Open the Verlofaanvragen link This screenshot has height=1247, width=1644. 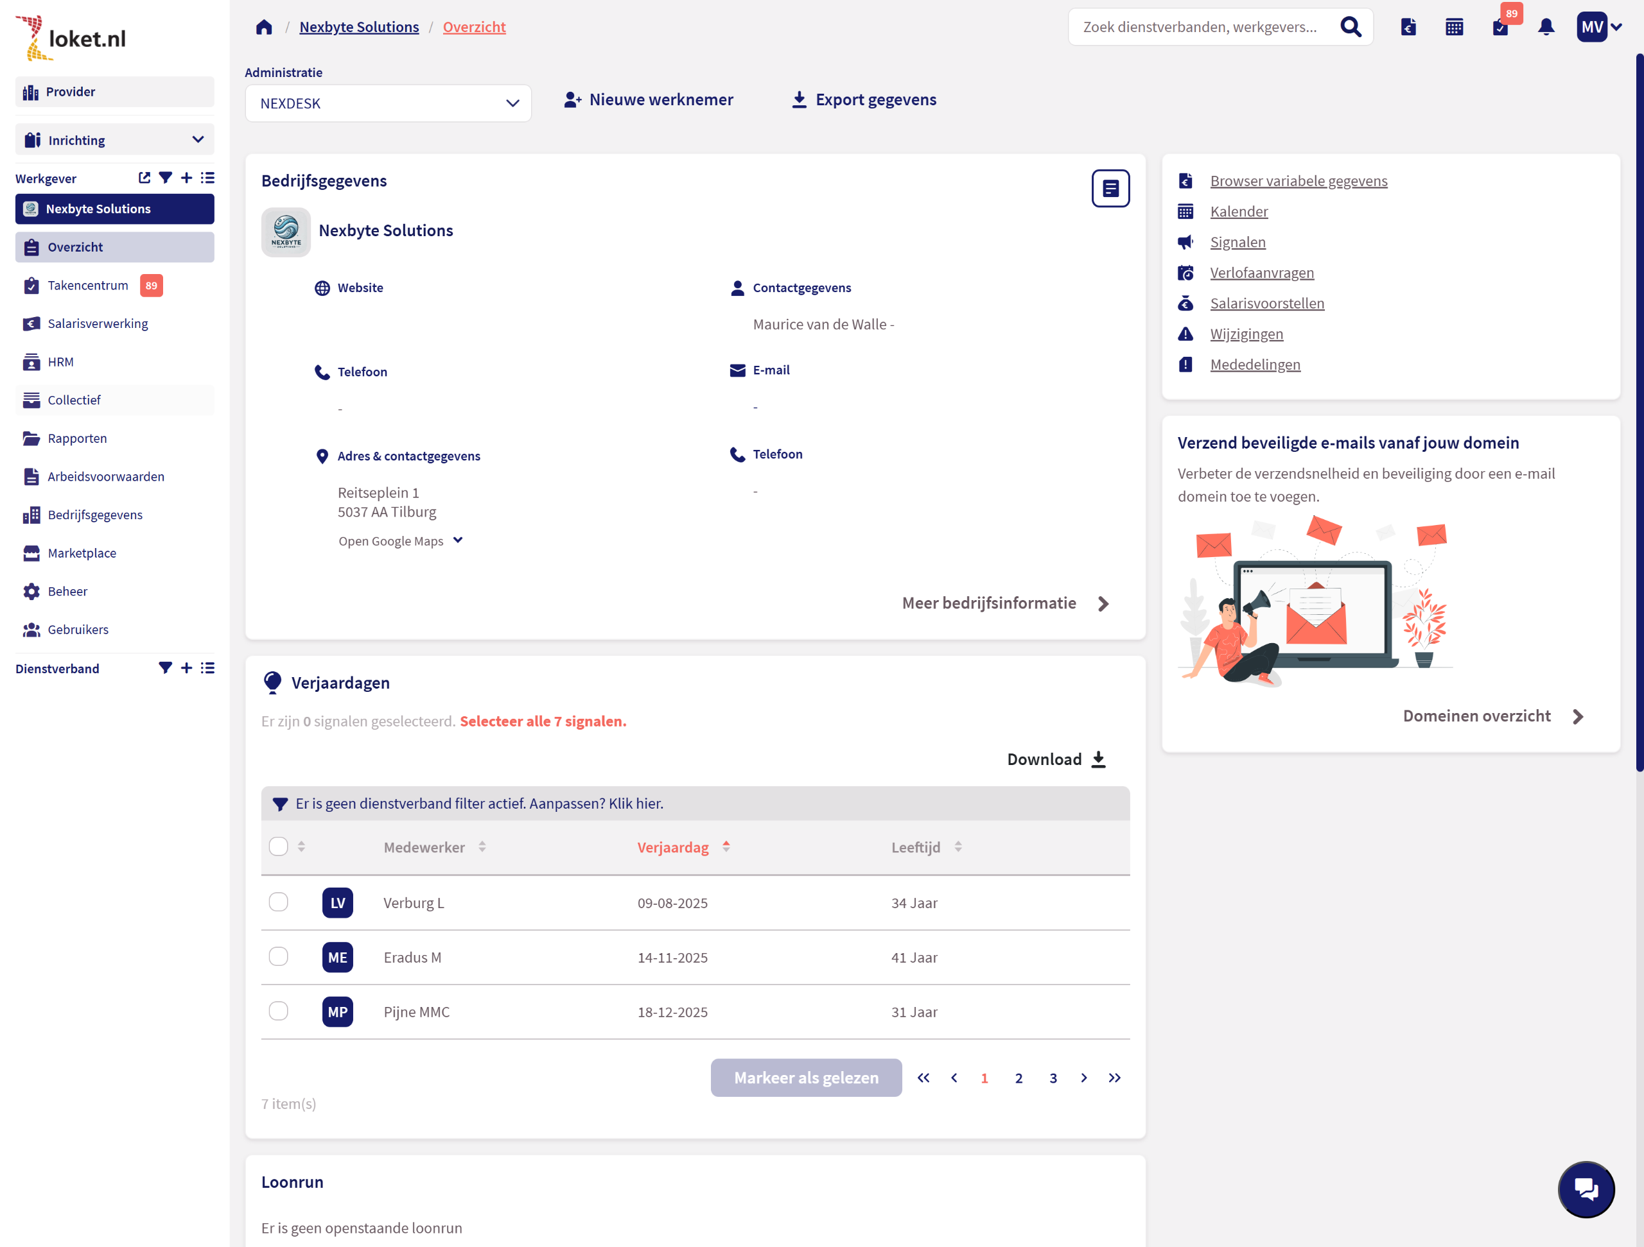(1261, 273)
